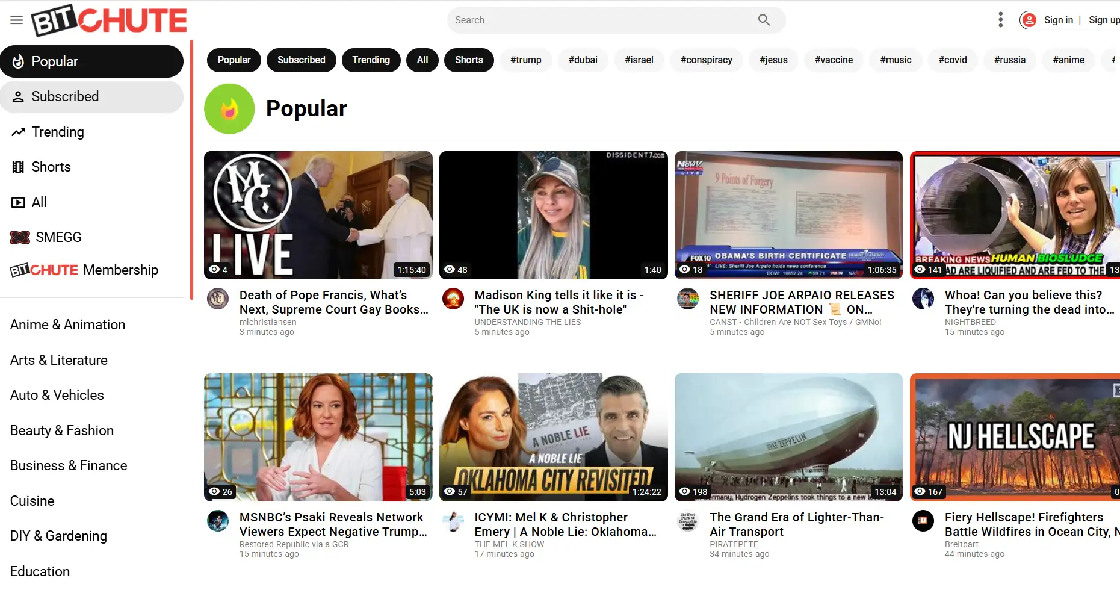Open CANST channel avatar
1120x593 pixels.
[688, 299]
